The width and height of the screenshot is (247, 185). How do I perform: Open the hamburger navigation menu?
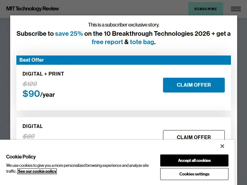pos(236,9)
